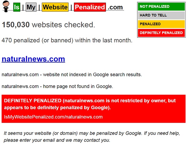This screenshot has width=187, height=144.
Task: Click the green 'Is' logo block
Action: point(17,7)
